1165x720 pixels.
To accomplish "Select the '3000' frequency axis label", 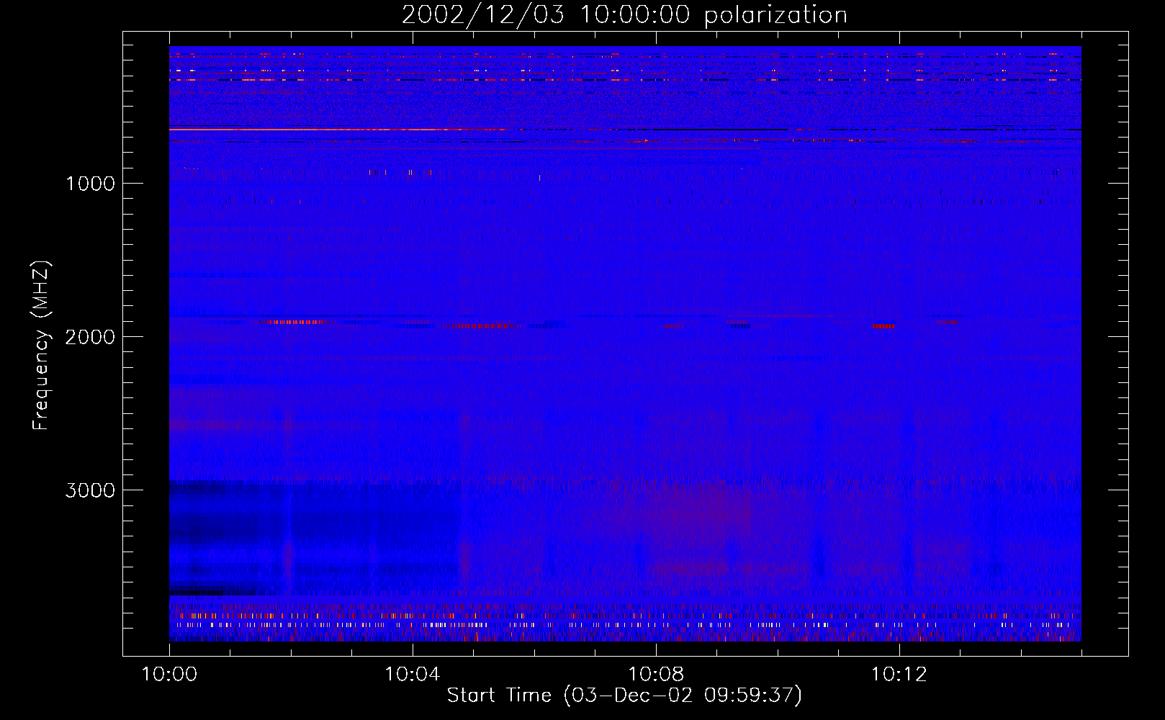I will [90, 490].
